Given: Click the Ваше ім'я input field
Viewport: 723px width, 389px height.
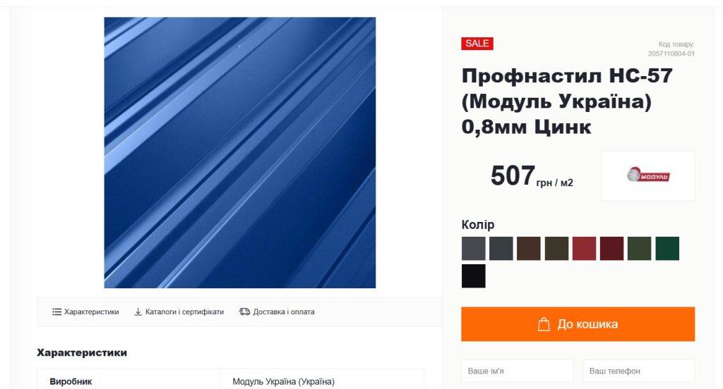Looking at the screenshot, I should tap(517, 371).
